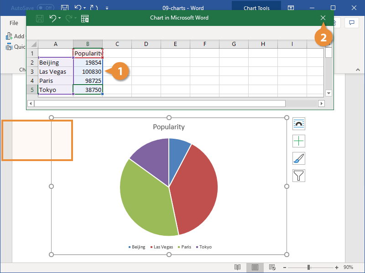Select the Layout Options icon beside chart
This screenshot has width=365, height=273.
pyautogui.click(x=299, y=123)
